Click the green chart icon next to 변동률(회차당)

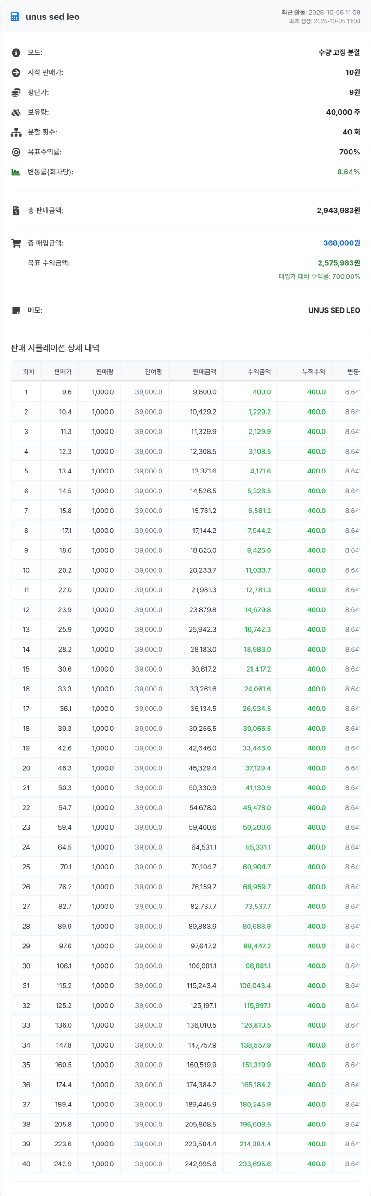(16, 172)
